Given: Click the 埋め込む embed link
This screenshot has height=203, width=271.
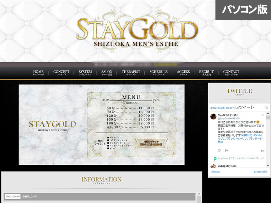Looking at the screenshot, I should pyautogui.click(x=216, y=172).
